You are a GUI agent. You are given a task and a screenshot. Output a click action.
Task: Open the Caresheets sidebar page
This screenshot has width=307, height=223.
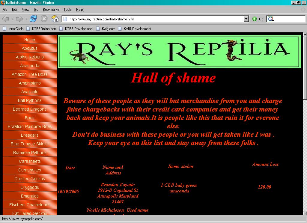coord(30,161)
